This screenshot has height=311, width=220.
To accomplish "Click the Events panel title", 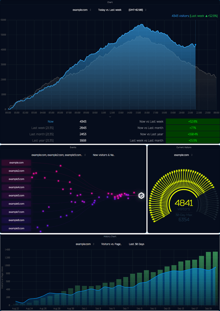I will pos(73,147).
